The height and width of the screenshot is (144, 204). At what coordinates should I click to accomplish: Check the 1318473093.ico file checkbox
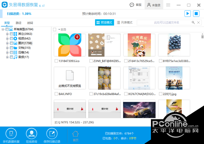tap(56, 61)
